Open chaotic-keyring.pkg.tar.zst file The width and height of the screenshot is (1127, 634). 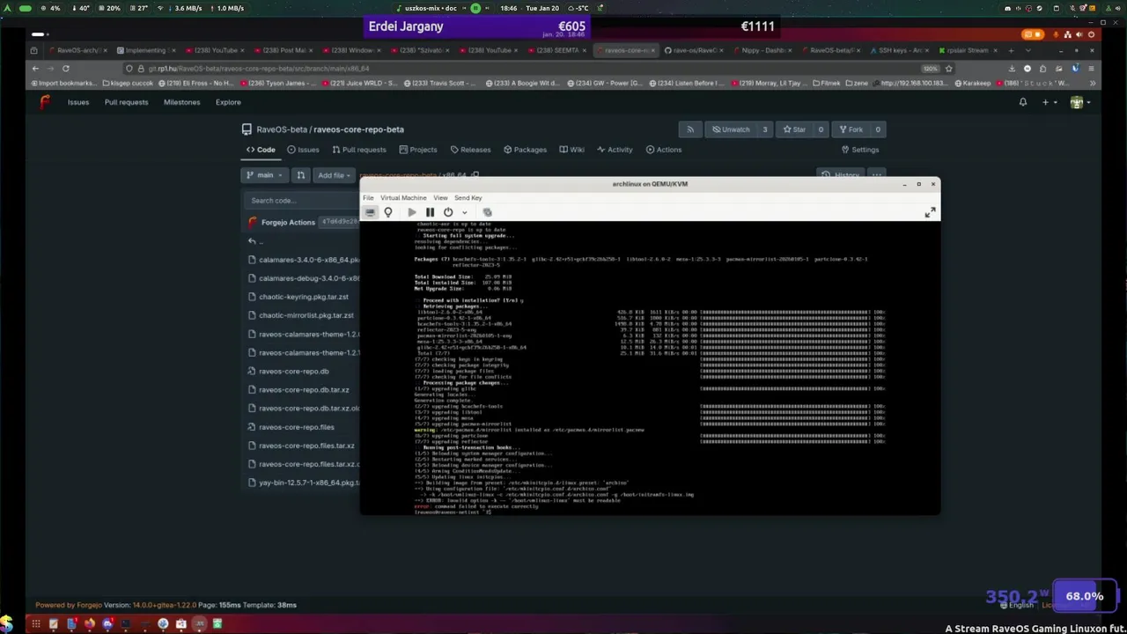304,297
